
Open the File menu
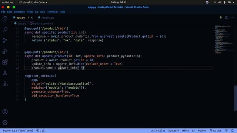click(x=3, y=12)
